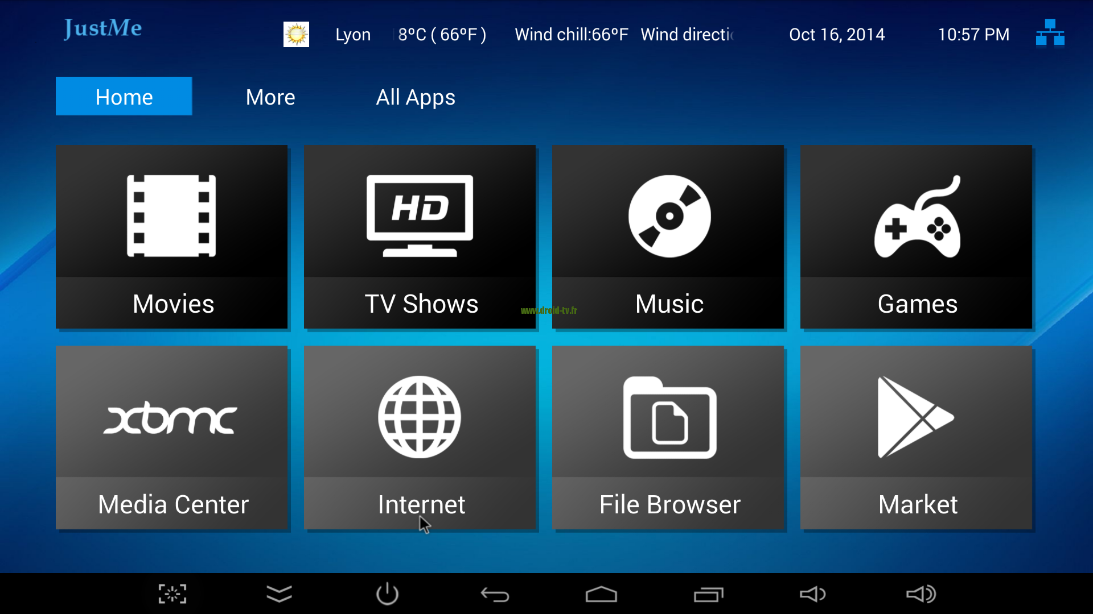Open the Movies section

point(171,237)
